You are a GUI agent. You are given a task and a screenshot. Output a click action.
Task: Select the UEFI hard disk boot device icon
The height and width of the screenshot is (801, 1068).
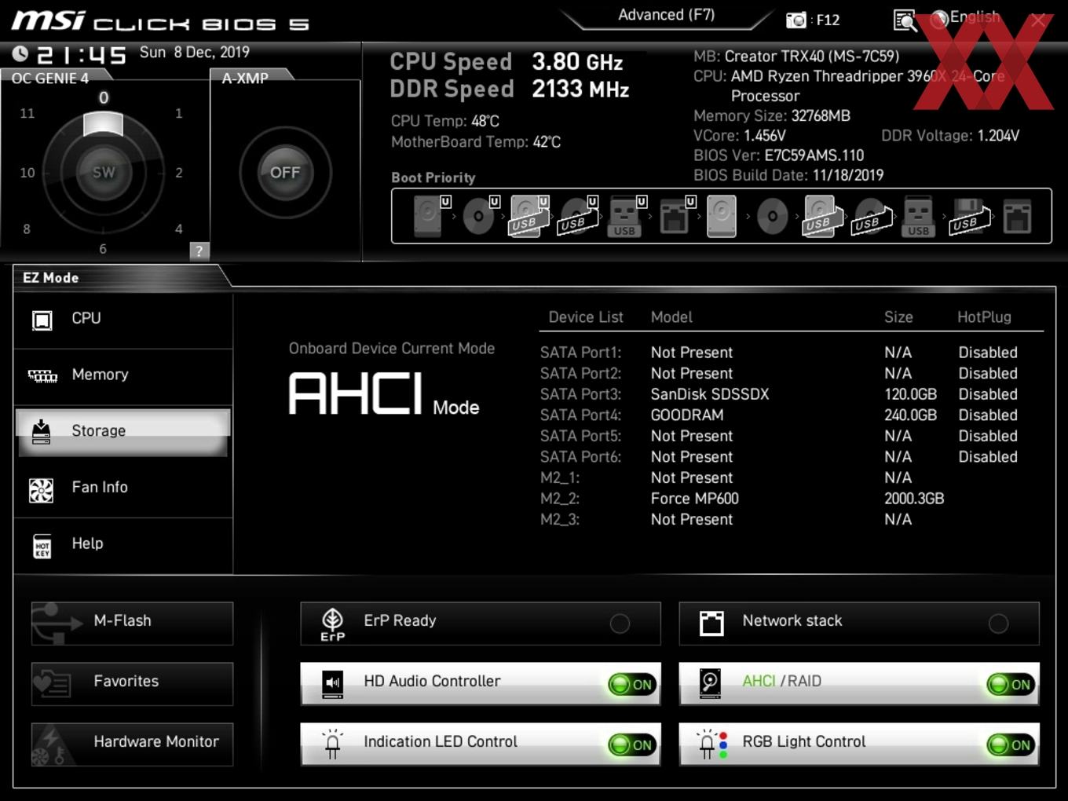(x=430, y=216)
